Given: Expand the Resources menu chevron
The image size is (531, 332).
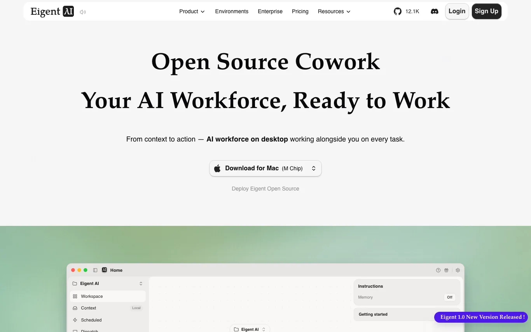Looking at the screenshot, I should pos(348,12).
